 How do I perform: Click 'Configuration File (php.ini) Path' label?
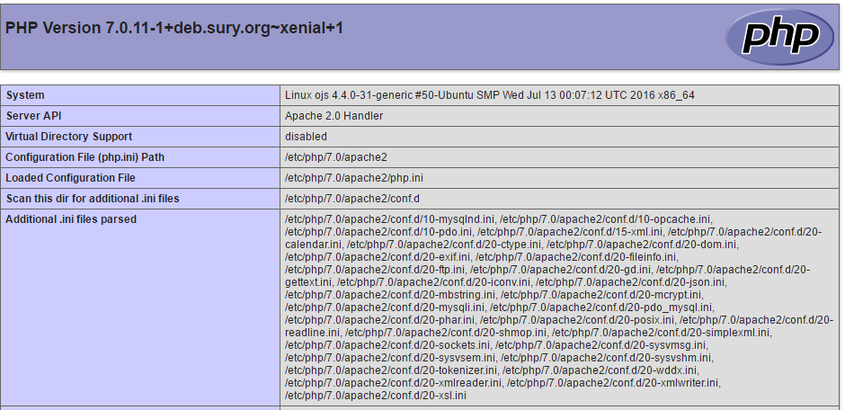pos(84,157)
